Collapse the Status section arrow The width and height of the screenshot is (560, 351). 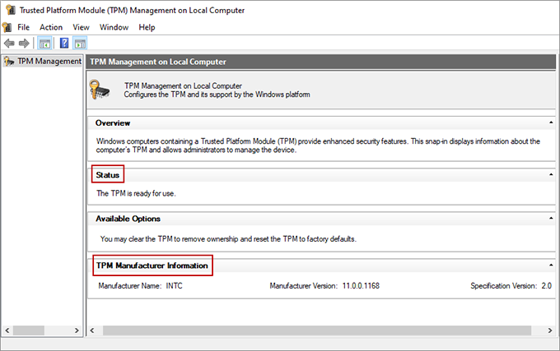(x=549, y=175)
